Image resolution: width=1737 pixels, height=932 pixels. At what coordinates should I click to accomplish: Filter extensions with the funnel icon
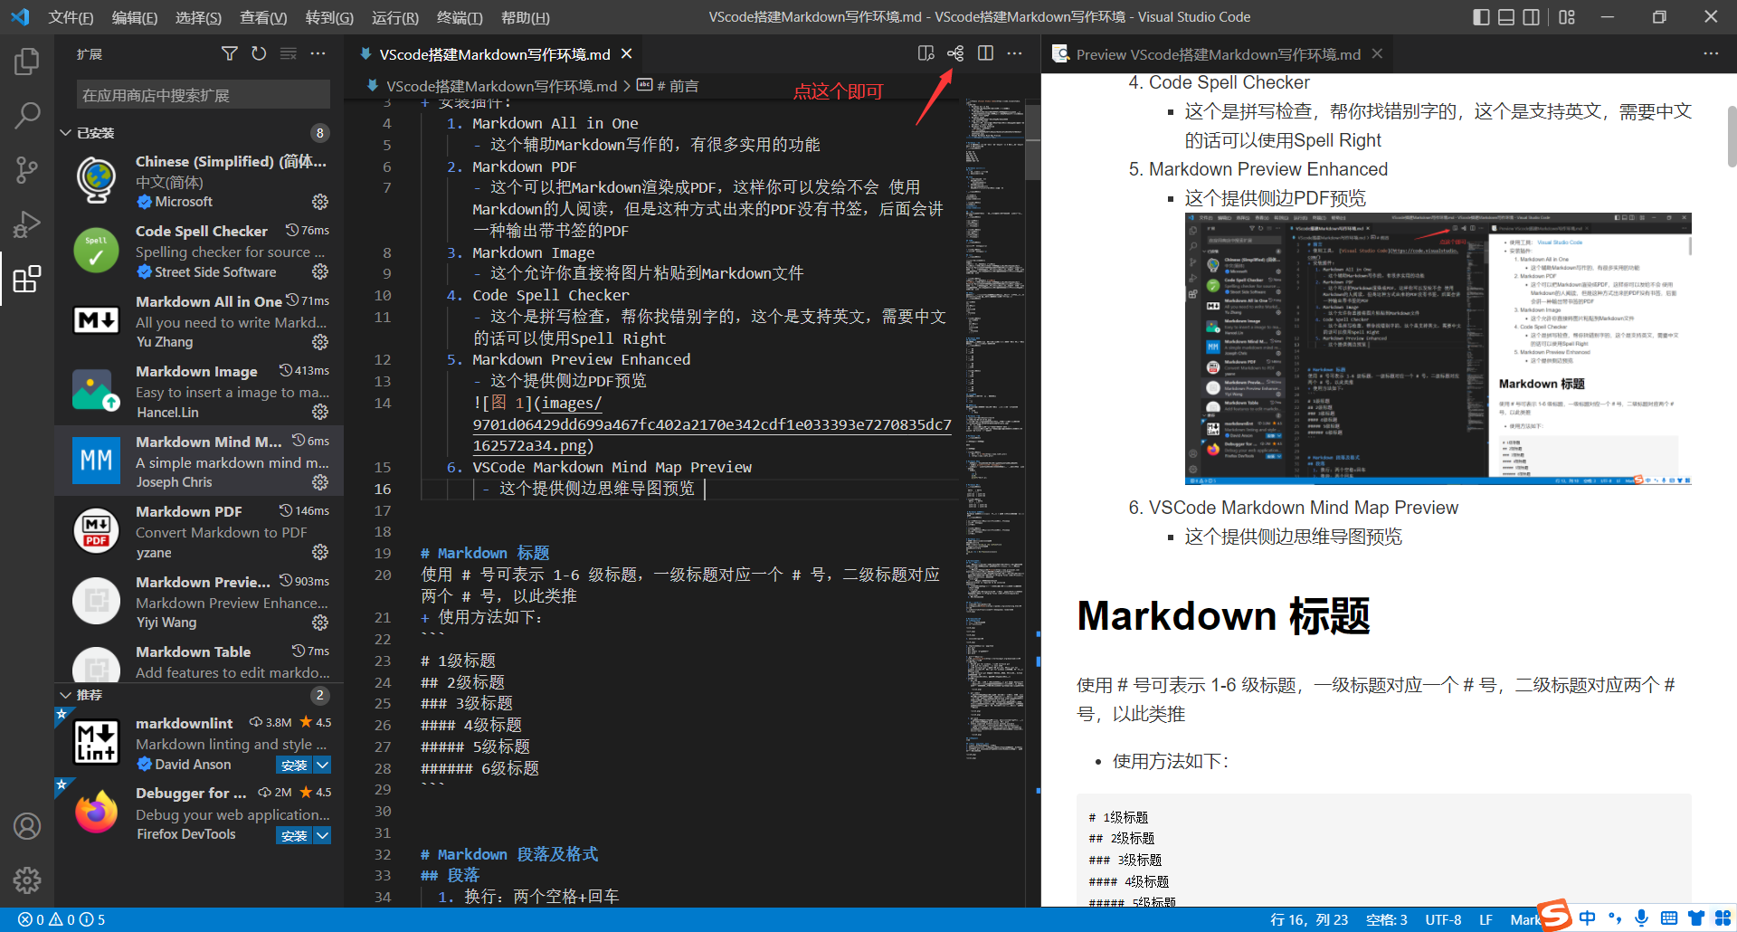click(230, 54)
